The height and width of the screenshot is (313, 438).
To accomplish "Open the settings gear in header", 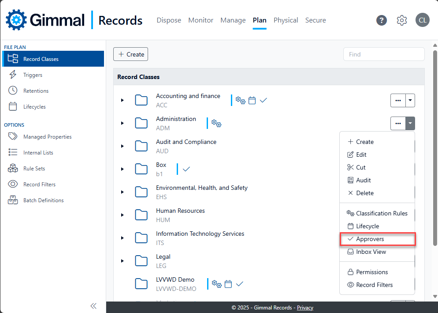I will [x=402, y=20].
